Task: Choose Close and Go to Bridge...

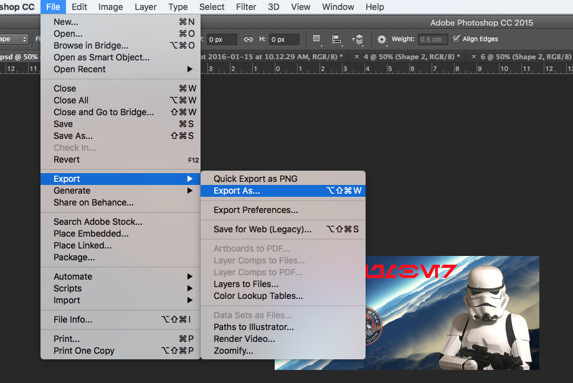Action: pos(121,112)
